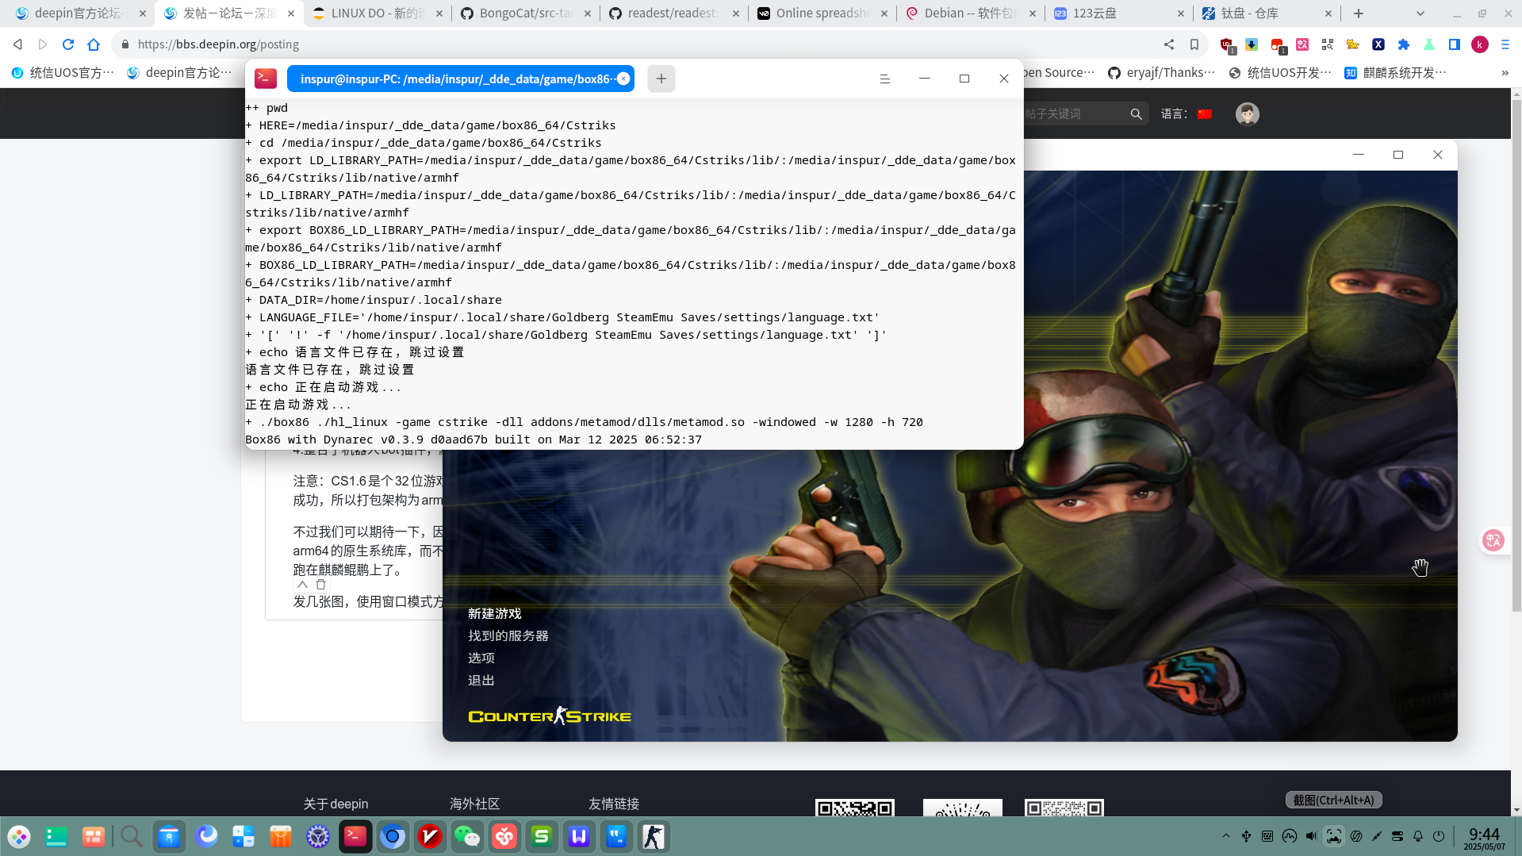Open the uBlock Origin extension icon
The image size is (1522, 856).
pyautogui.click(x=1227, y=45)
